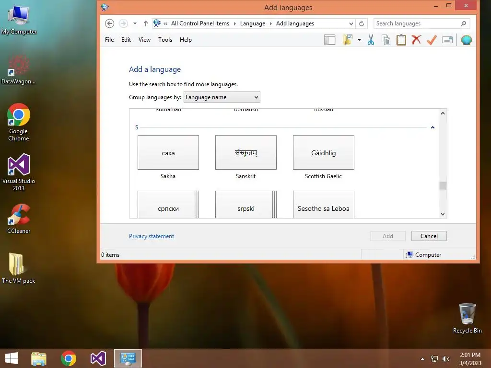Image resolution: width=491 pixels, height=368 pixels.
Task: Click the taskbar clock showing 2:01 PM
Action: [x=470, y=359]
